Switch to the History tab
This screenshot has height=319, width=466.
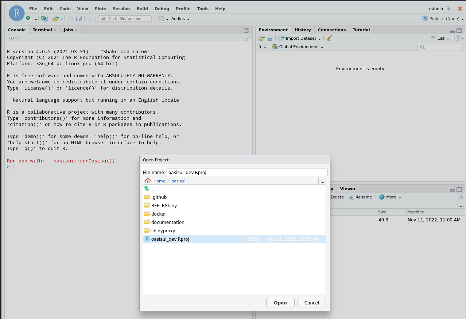[303, 30]
